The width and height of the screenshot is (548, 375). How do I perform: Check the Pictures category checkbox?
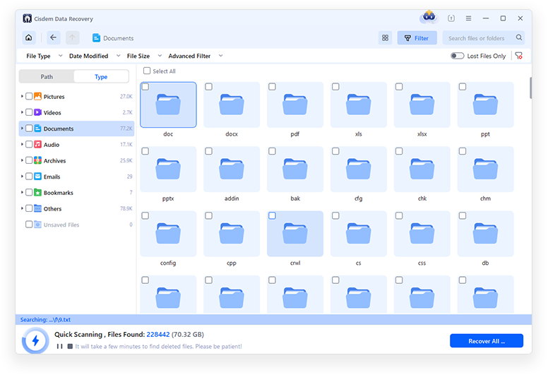tap(29, 96)
